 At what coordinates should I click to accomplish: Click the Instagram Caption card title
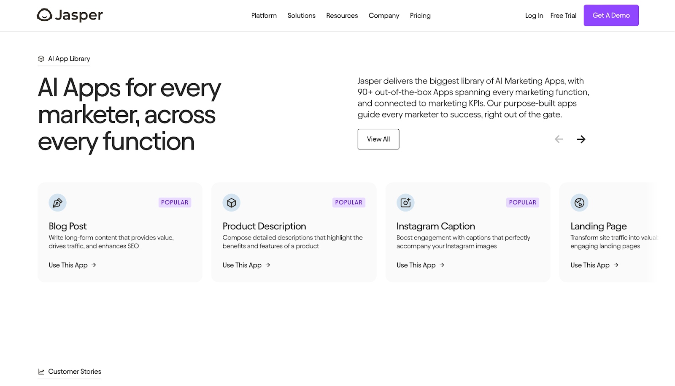tap(436, 226)
